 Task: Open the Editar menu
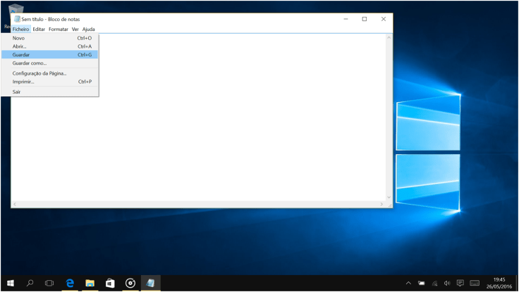pos(39,30)
